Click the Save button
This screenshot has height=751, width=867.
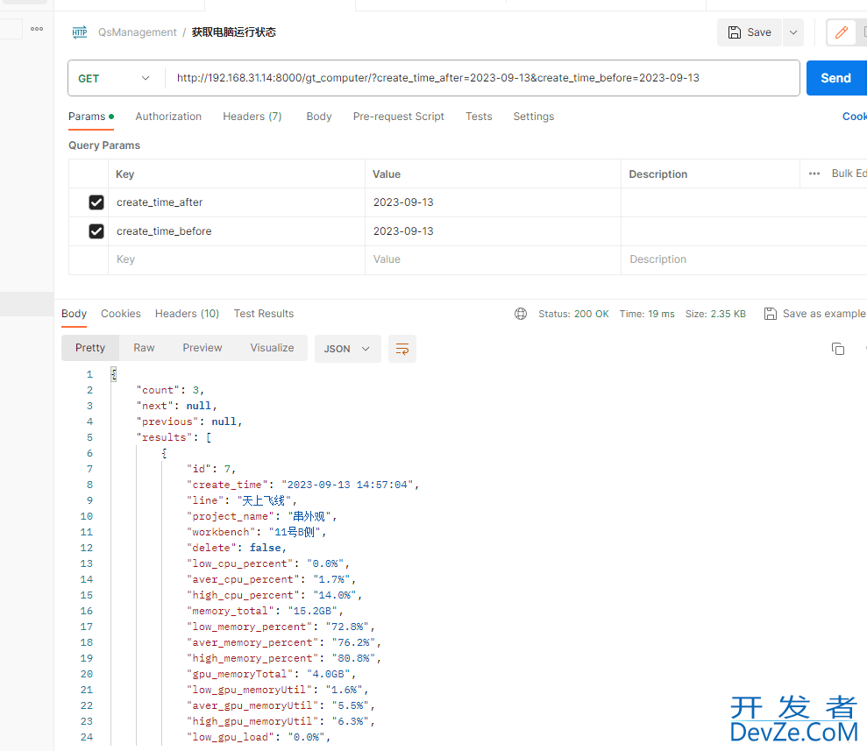coord(750,32)
